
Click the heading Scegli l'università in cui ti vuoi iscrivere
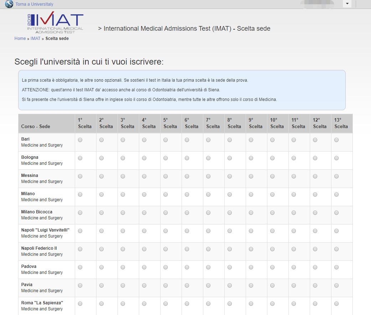click(89, 62)
